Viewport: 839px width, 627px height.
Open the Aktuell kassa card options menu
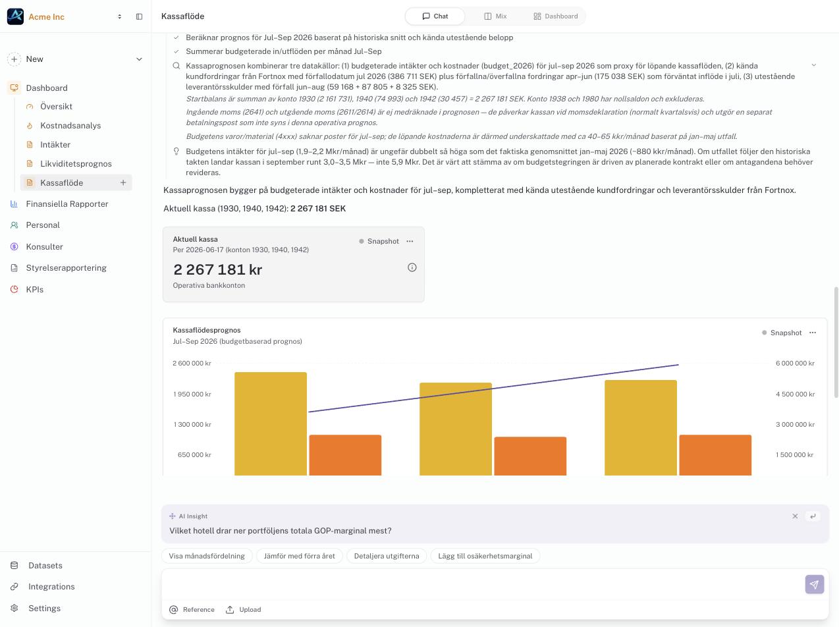coord(410,241)
